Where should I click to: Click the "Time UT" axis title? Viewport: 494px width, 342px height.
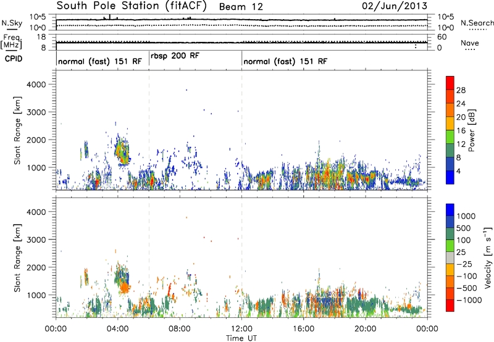pos(241,338)
